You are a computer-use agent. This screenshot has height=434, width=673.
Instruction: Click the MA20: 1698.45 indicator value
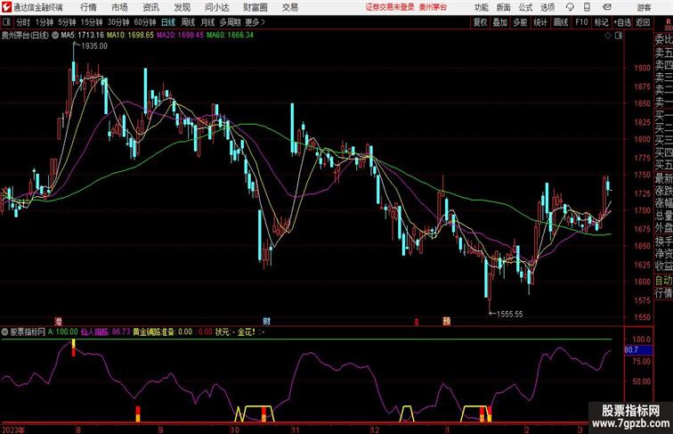pos(180,36)
